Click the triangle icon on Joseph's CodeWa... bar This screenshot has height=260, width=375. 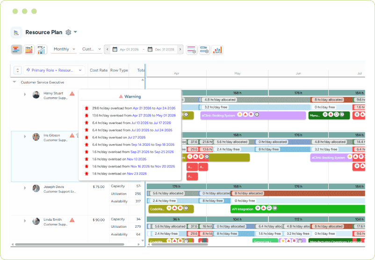174,208
